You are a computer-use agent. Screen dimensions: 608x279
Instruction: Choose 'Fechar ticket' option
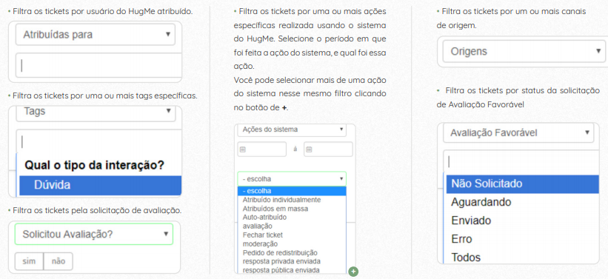[292, 235]
